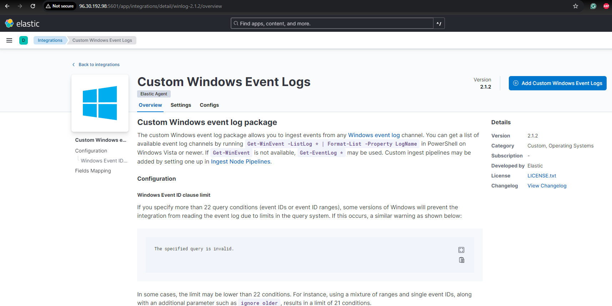Open the Integrations breadcrumb
The width and height of the screenshot is (612, 306).
[x=50, y=40]
